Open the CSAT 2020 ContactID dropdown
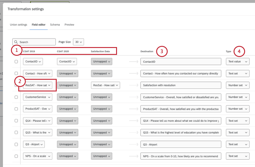The height and width of the screenshot is (167, 255). coord(67,61)
